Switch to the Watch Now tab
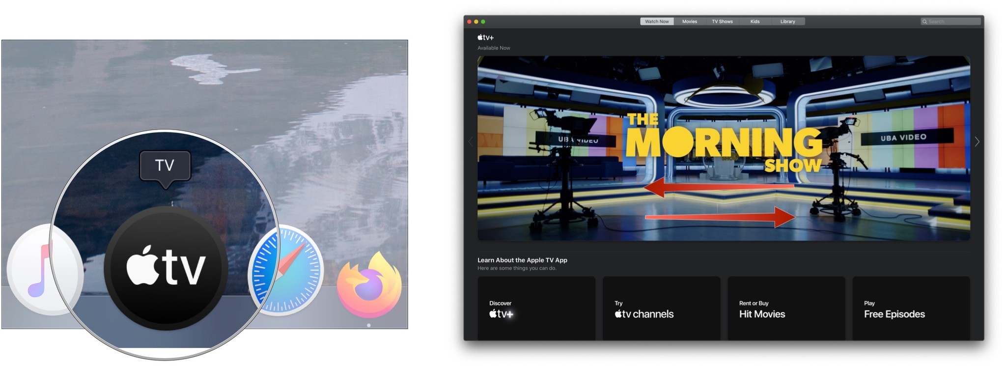 (x=657, y=22)
